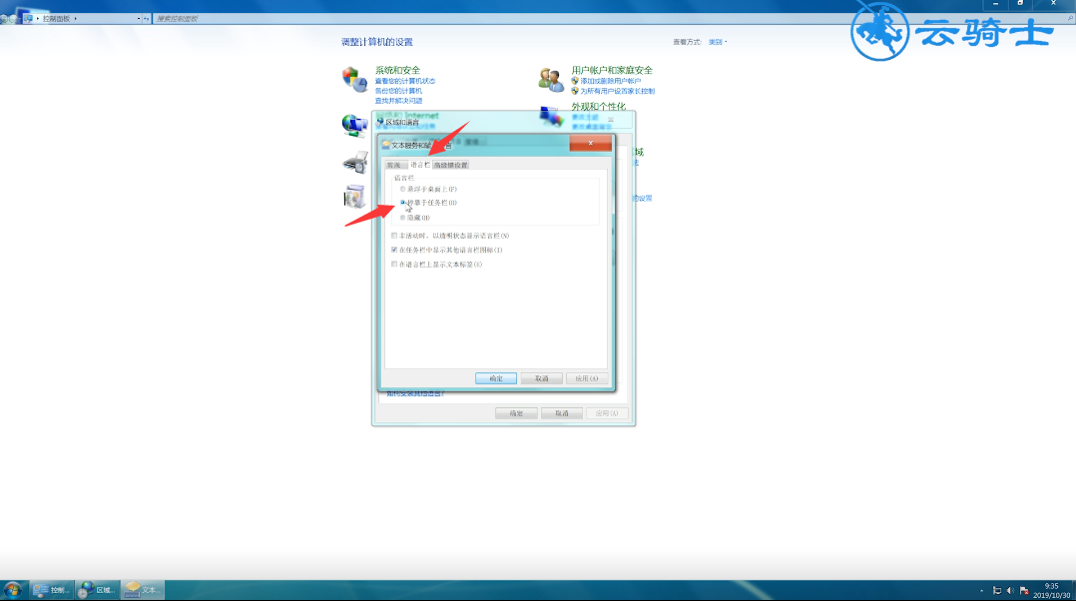Switch to the 区域和语言 taskbar button
The height and width of the screenshot is (601, 1076).
click(x=98, y=590)
